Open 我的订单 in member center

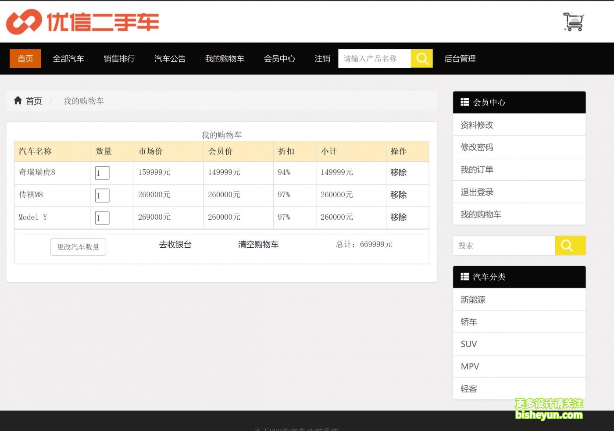point(477,170)
